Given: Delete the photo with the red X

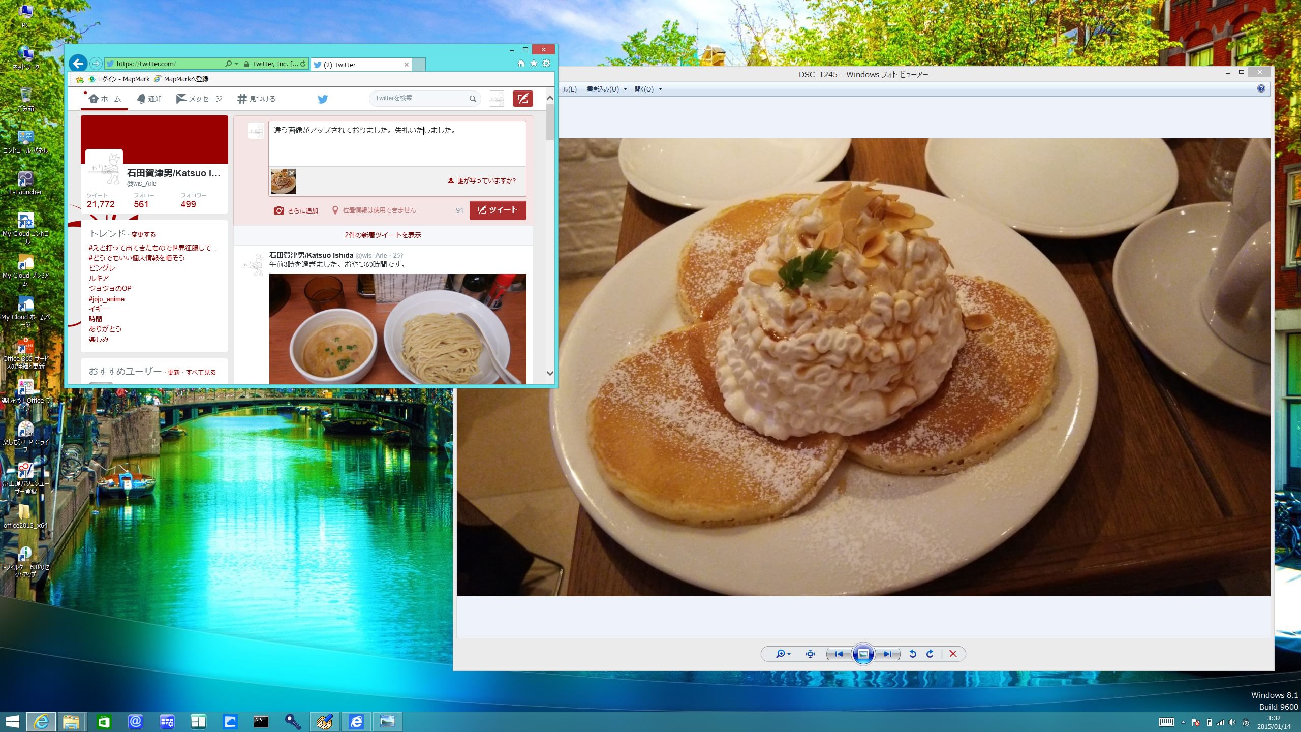Looking at the screenshot, I should [953, 654].
